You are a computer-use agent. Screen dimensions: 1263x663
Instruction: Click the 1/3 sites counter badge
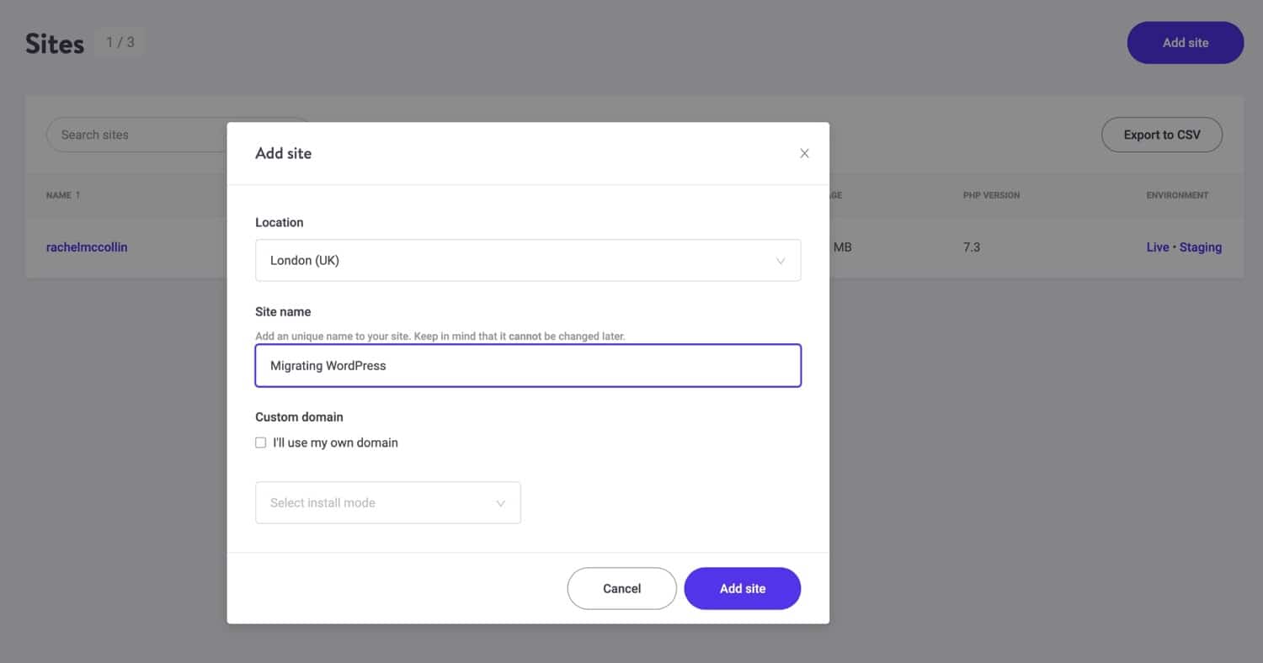119,41
